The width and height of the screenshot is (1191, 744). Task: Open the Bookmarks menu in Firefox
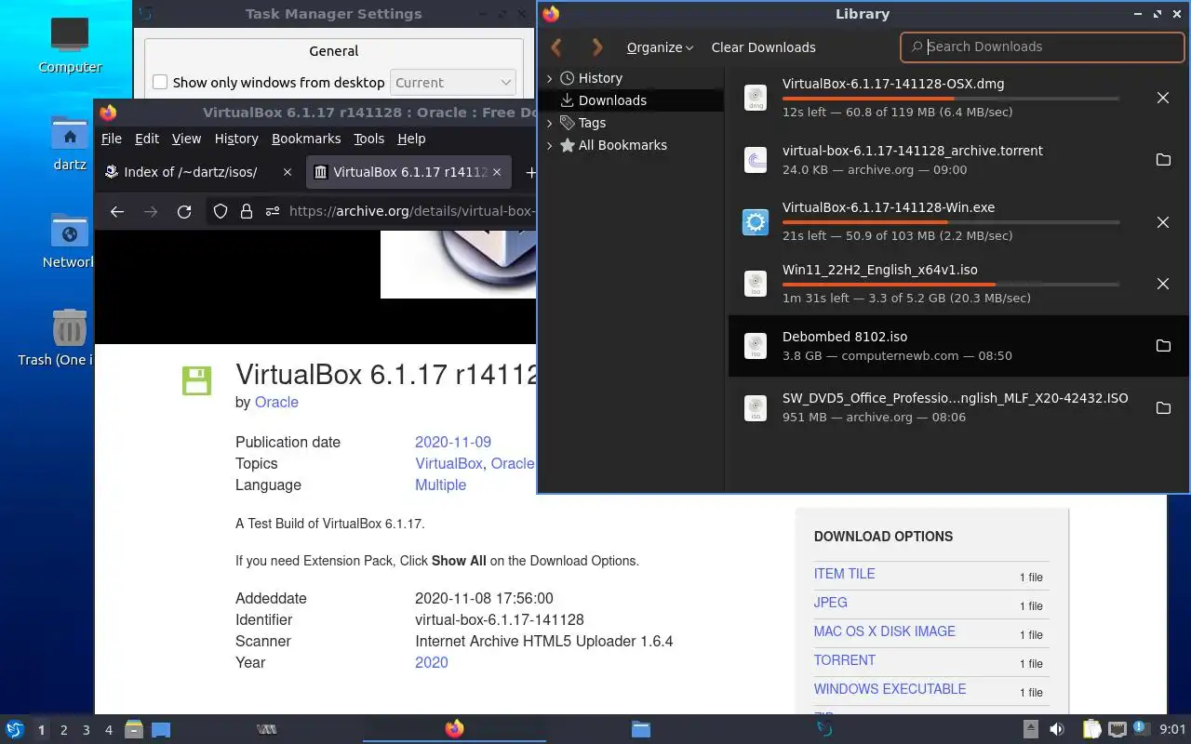306,139
